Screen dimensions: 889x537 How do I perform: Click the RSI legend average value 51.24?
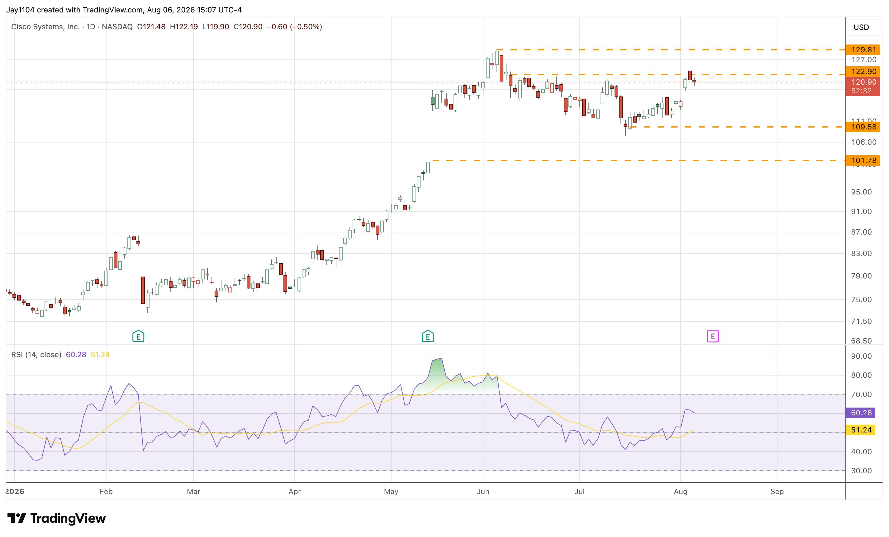tap(100, 355)
